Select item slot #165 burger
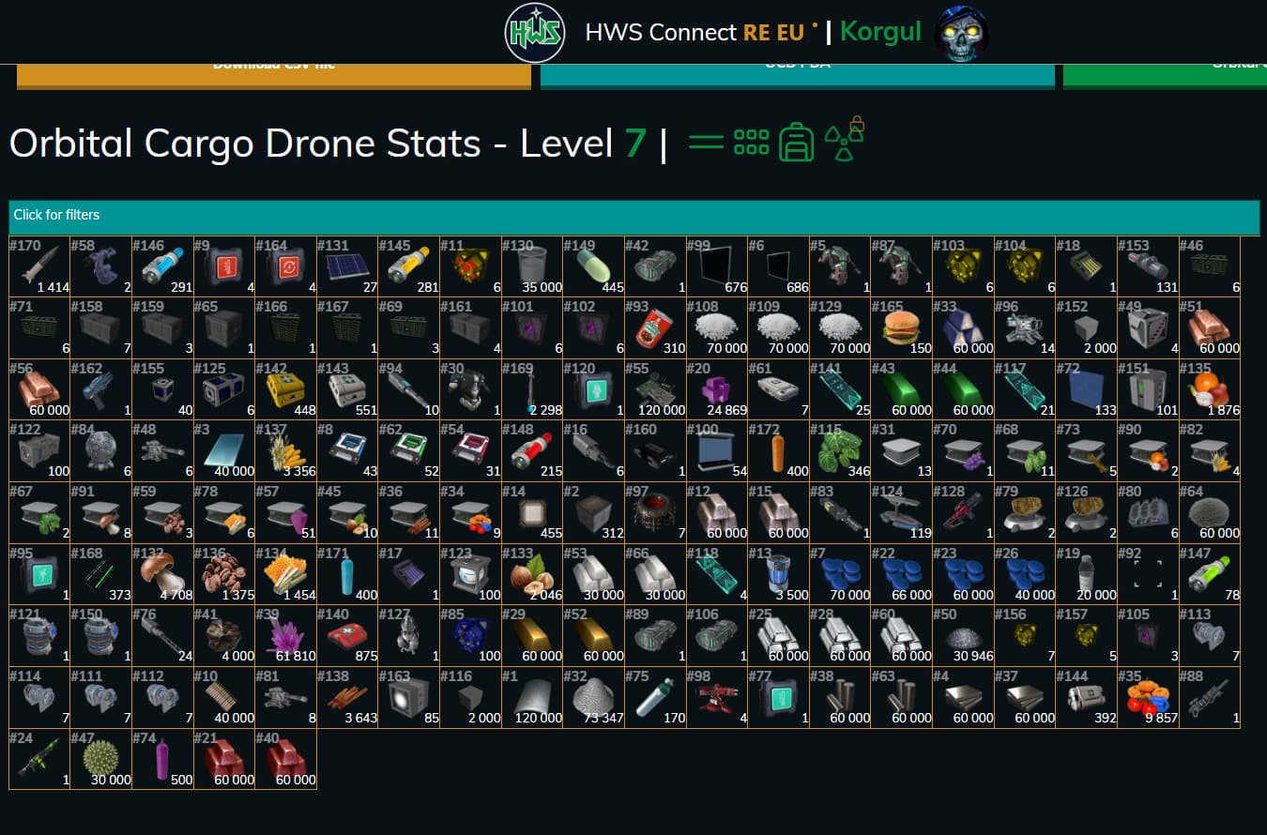 click(x=902, y=327)
